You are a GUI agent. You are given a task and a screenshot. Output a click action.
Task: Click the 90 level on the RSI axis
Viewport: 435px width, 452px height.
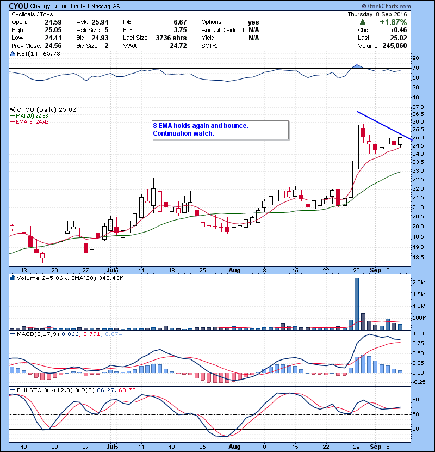click(x=415, y=58)
